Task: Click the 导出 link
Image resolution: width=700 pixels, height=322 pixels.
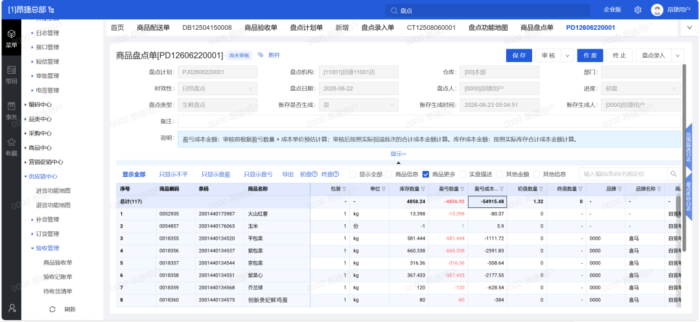Action: coord(288,174)
